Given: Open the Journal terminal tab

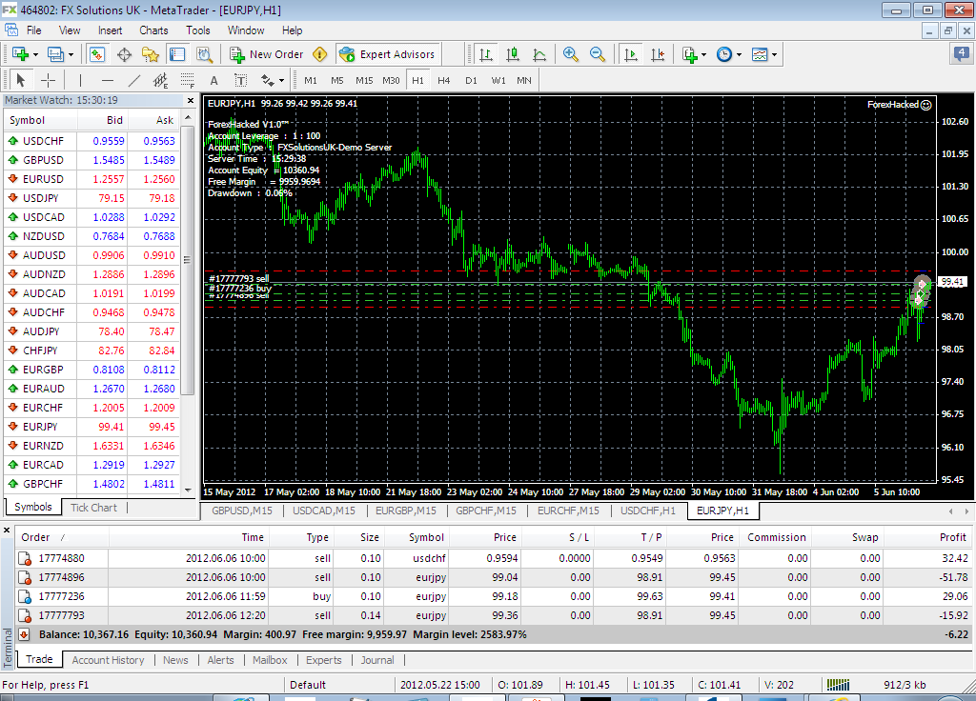Looking at the screenshot, I should pos(377,660).
